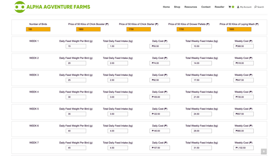Open the Resources menu
Viewport: 278px width, 156px height.
click(190, 7)
